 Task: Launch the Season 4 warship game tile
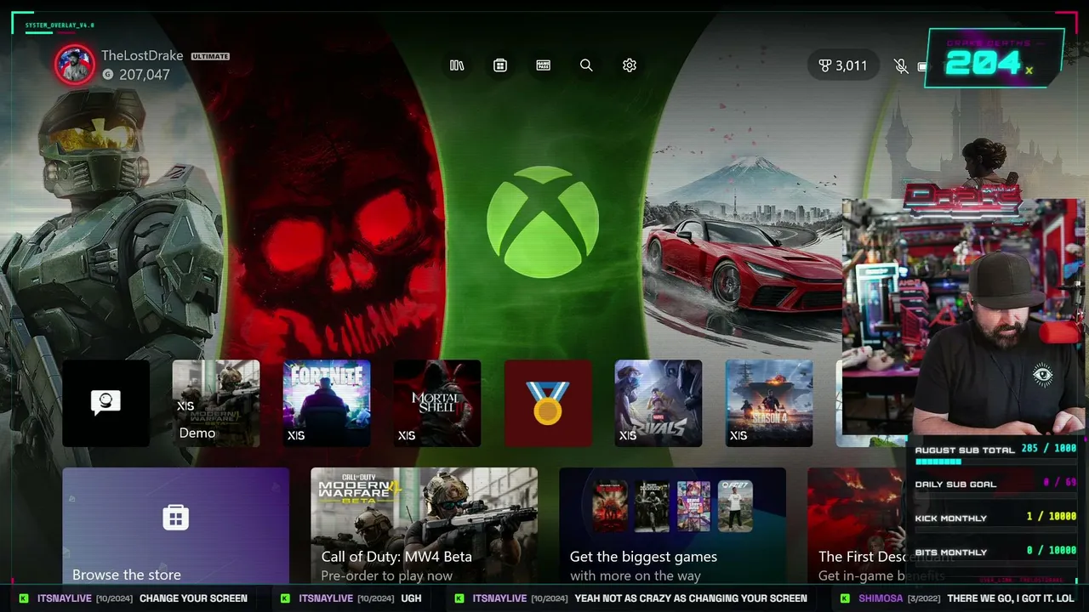(769, 403)
